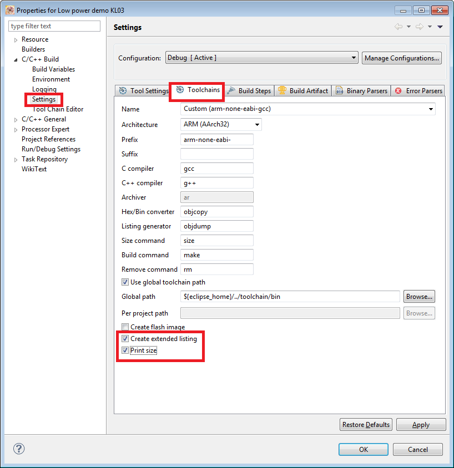Image resolution: width=454 pixels, height=468 pixels.
Task: Click the Toolchains tab icon
Action: tap(180, 89)
